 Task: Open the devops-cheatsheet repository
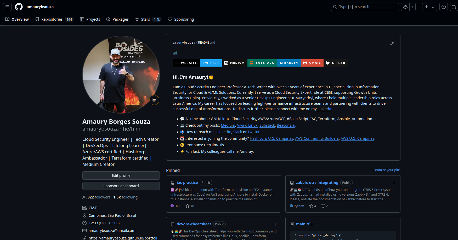(x=194, y=224)
